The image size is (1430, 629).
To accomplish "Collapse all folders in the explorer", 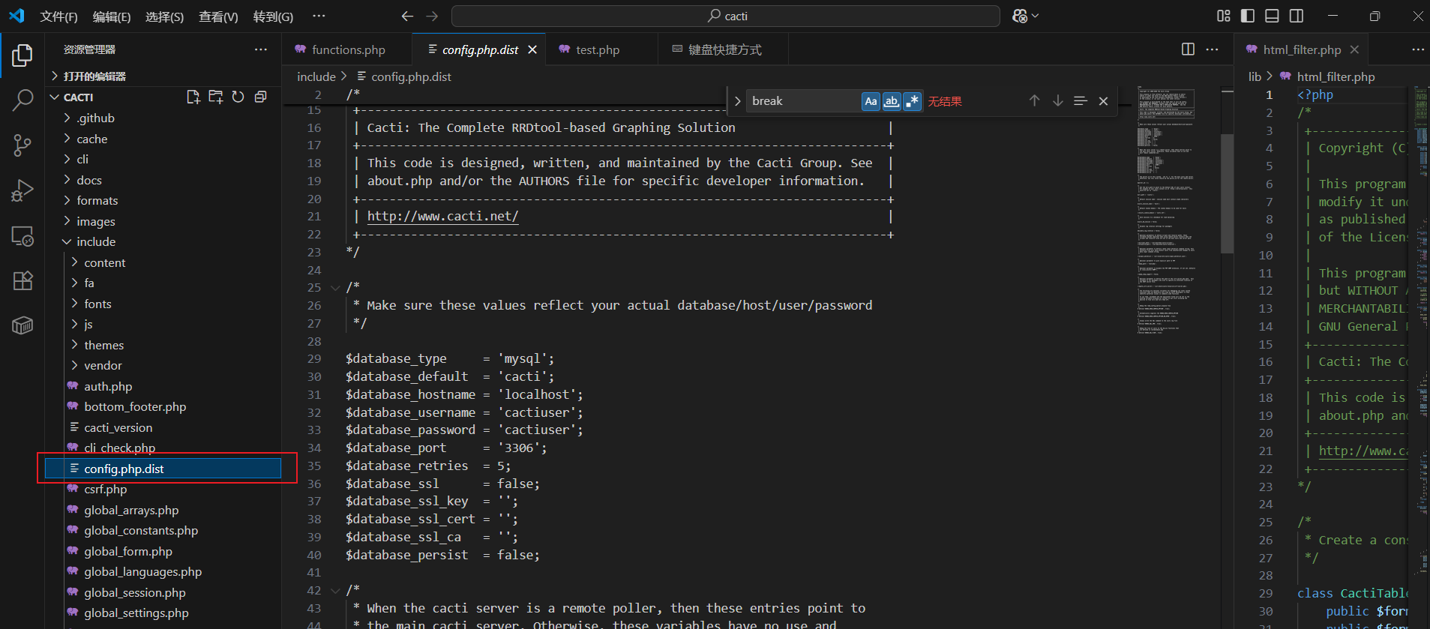I will tap(260, 97).
